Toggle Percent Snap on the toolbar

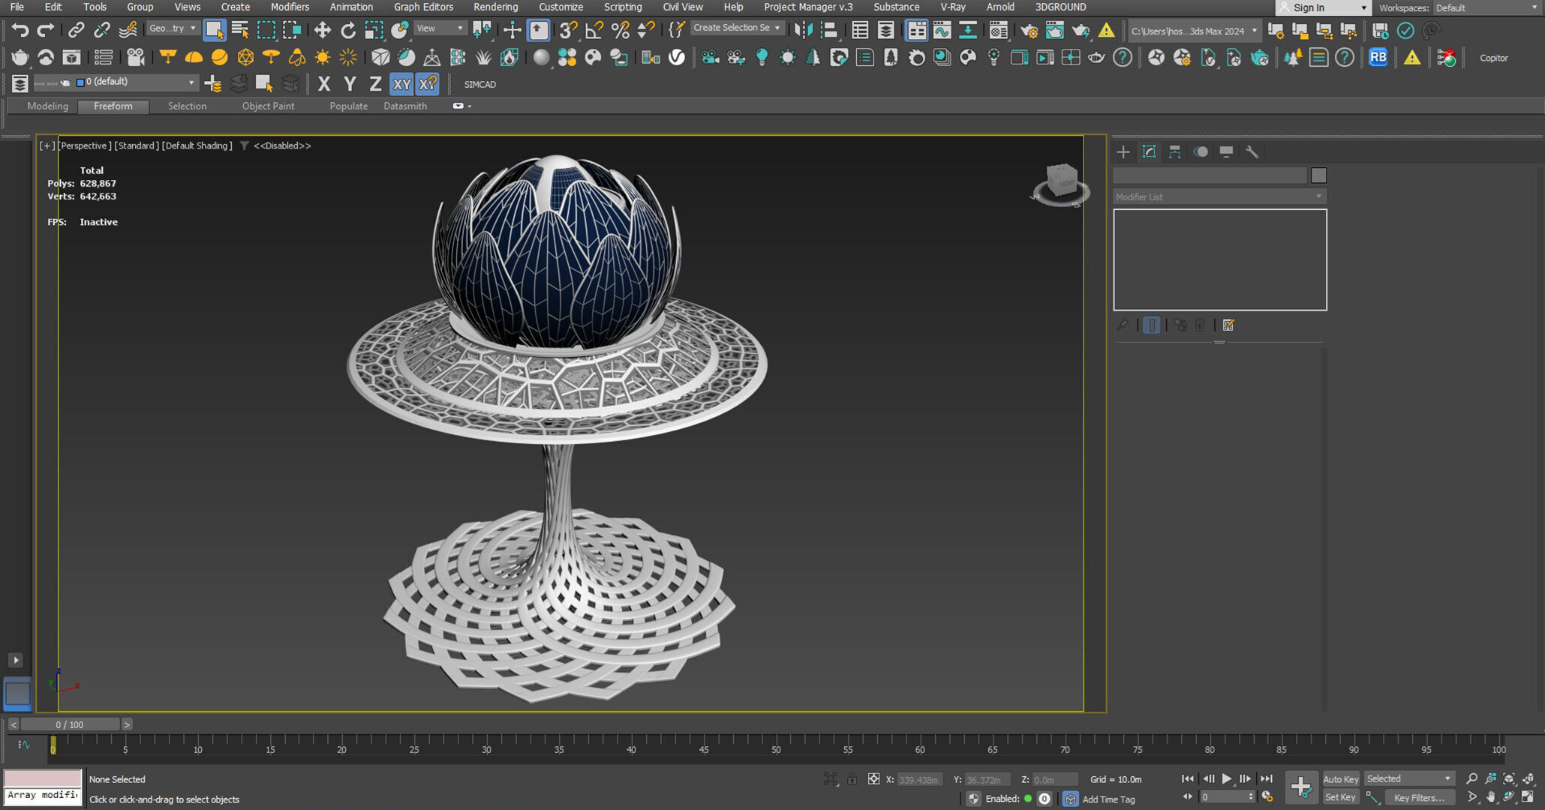point(620,30)
